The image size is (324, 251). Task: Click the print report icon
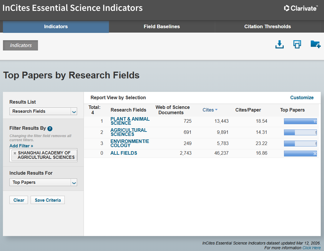(x=297, y=44)
